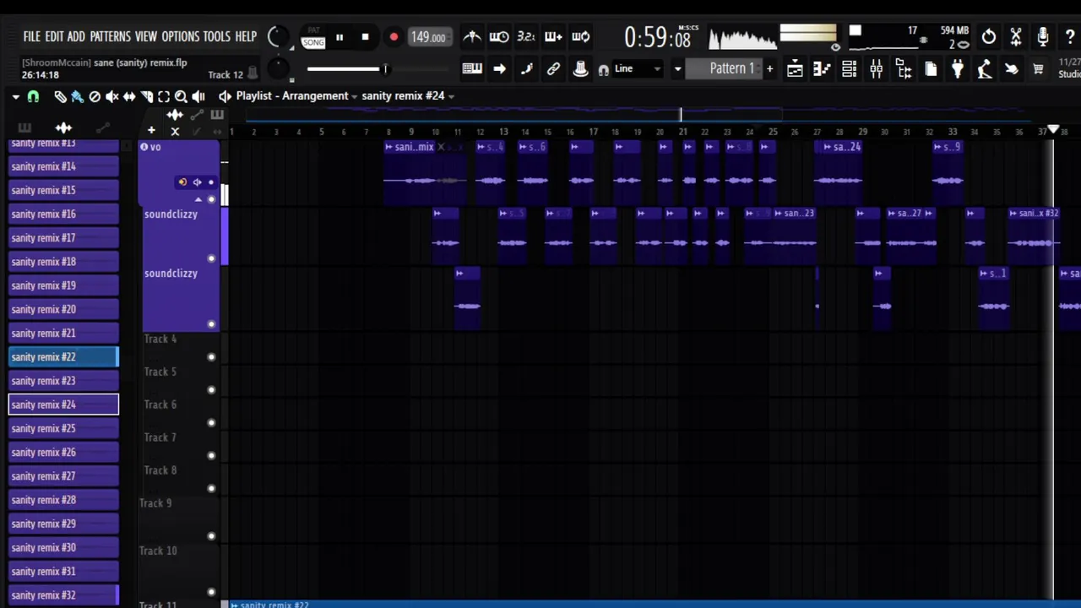Open the Plugin database plug icon
The width and height of the screenshot is (1081, 608).
pos(958,69)
